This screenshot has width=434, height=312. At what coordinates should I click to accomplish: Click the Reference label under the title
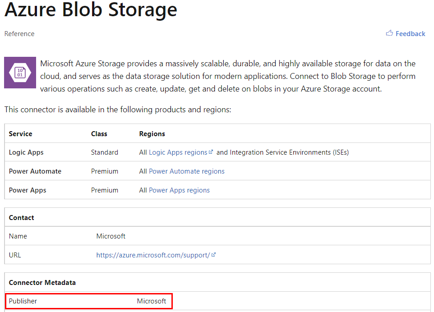19,34
